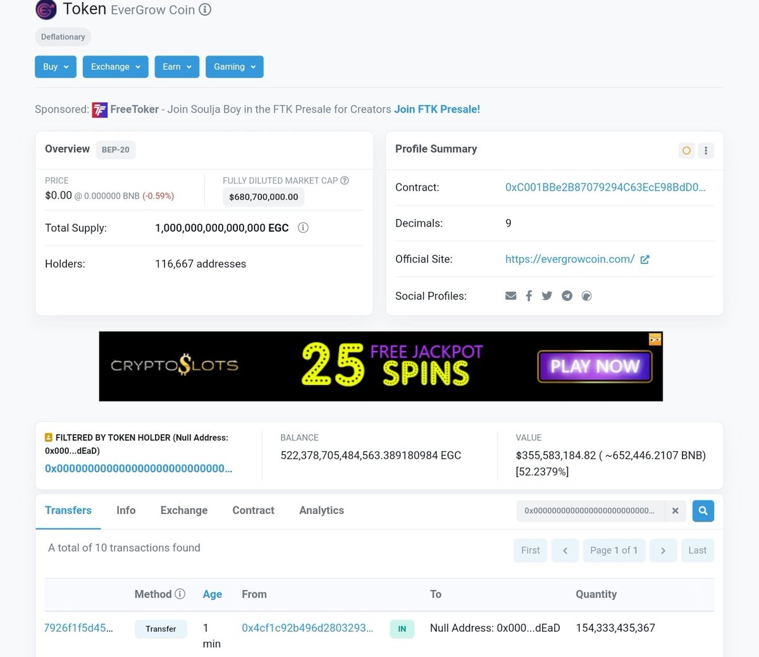Click the 116,667 addresses holders value
The width and height of the screenshot is (759, 657).
click(x=201, y=264)
